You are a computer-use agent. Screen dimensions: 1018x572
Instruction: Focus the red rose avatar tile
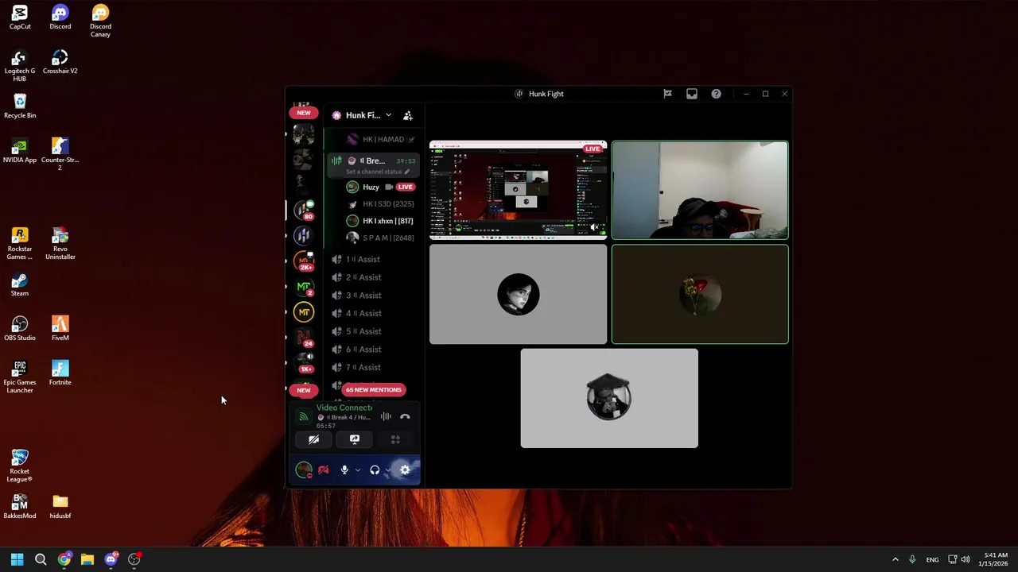[700, 294]
